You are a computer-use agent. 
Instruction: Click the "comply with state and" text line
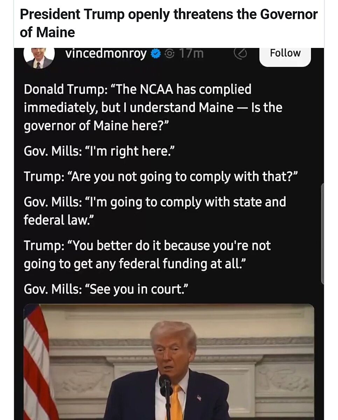click(x=155, y=202)
